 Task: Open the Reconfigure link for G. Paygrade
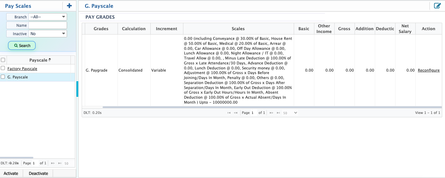429,70
